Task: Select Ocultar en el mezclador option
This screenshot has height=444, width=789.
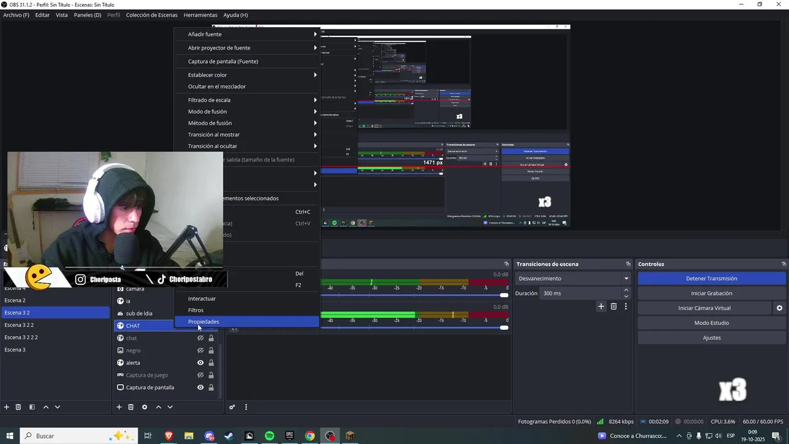Action: pyautogui.click(x=247, y=86)
